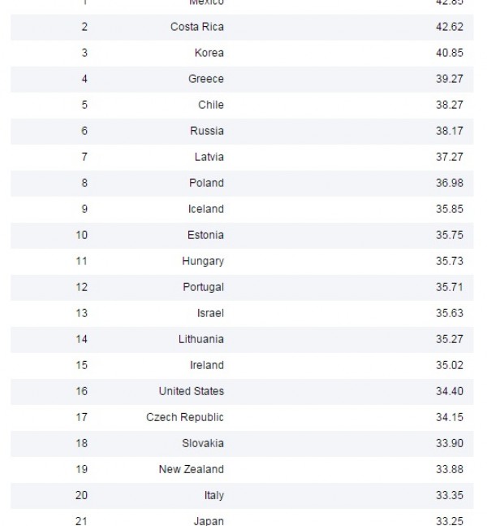Viewport: 487px width, 526px height.
Task: Click Greece in the table
Action: point(206,79)
